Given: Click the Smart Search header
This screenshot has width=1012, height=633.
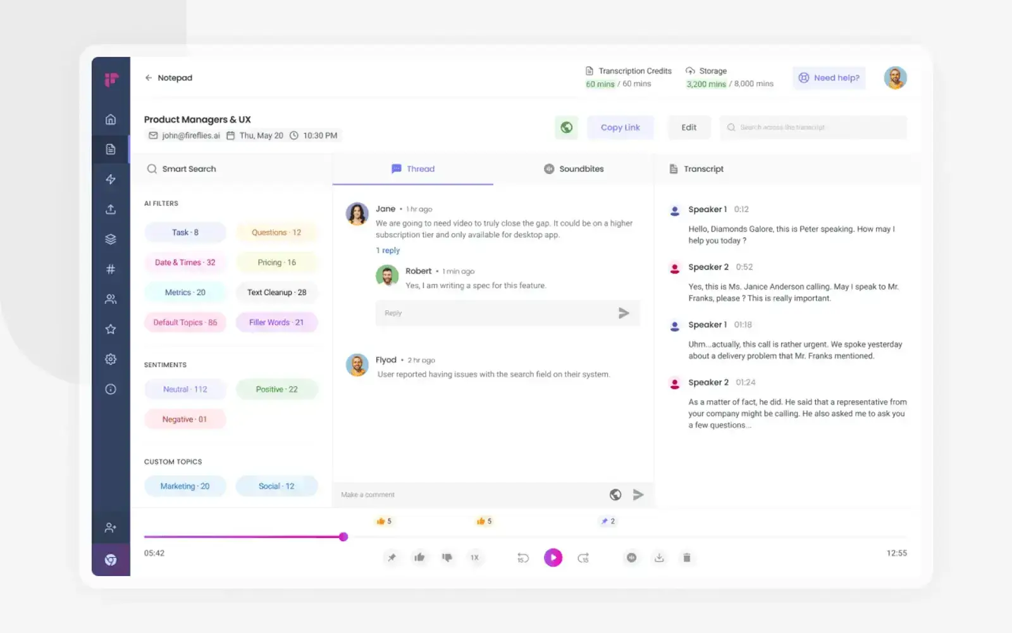Looking at the screenshot, I should pos(182,169).
